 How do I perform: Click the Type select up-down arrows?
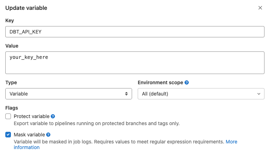pyautogui.click(x=126, y=94)
